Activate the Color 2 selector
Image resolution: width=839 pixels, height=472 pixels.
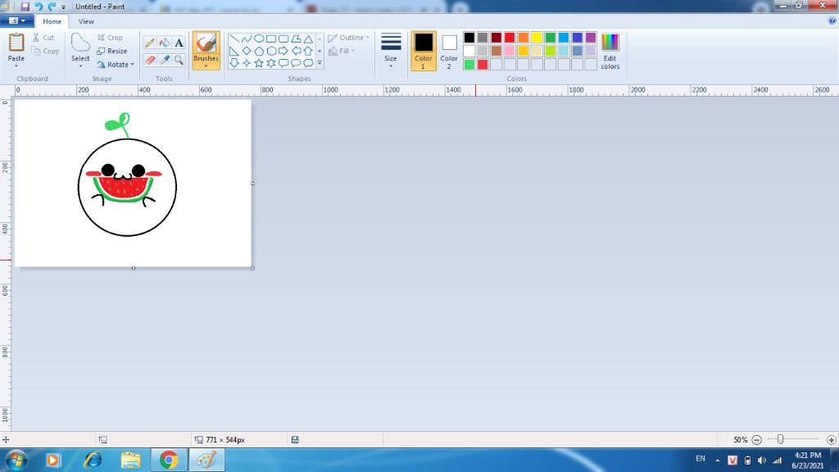[x=449, y=51]
